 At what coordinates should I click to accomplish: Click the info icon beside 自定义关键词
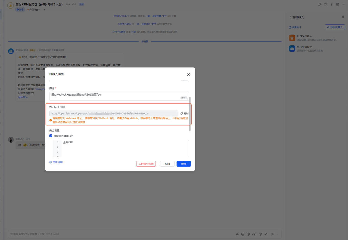(x=71, y=136)
